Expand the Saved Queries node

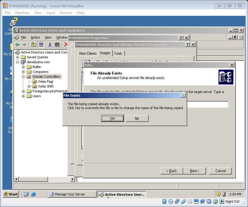coord(18,57)
